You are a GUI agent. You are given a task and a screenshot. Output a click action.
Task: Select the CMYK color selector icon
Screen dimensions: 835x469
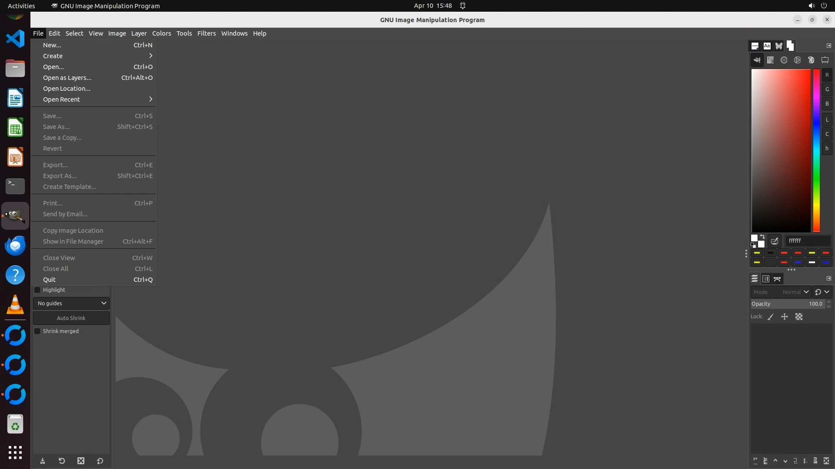[x=770, y=60]
